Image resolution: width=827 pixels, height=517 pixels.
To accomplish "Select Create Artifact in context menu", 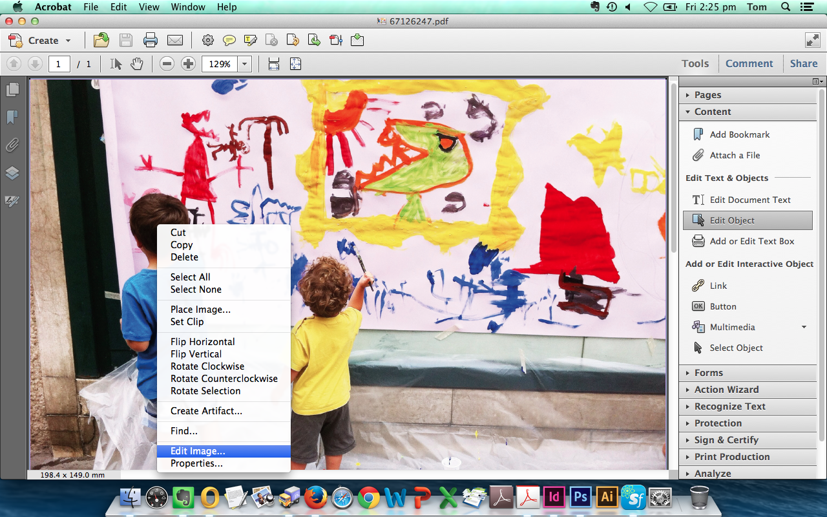I will point(224,410).
